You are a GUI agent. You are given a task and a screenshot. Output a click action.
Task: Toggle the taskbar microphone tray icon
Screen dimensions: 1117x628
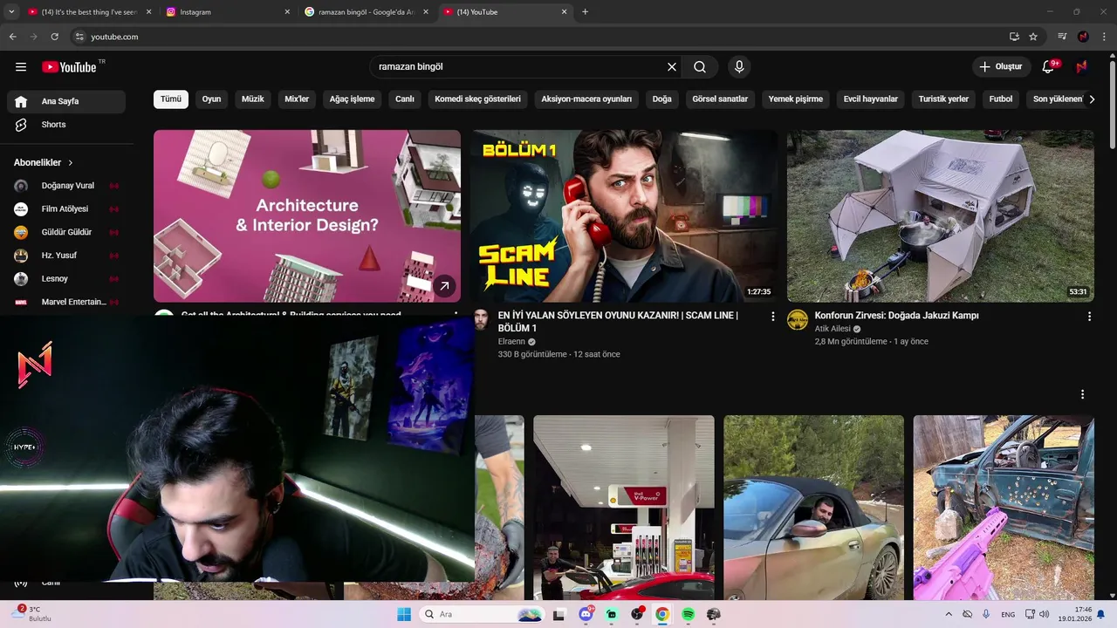986,614
